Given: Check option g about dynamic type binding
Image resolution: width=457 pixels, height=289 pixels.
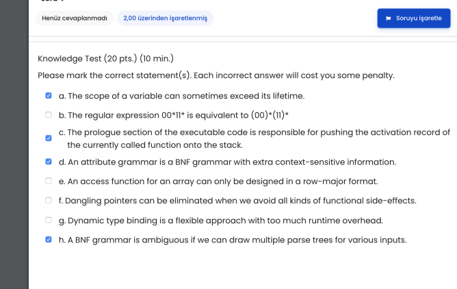Looking at the screenshot, I should [49, 221].
